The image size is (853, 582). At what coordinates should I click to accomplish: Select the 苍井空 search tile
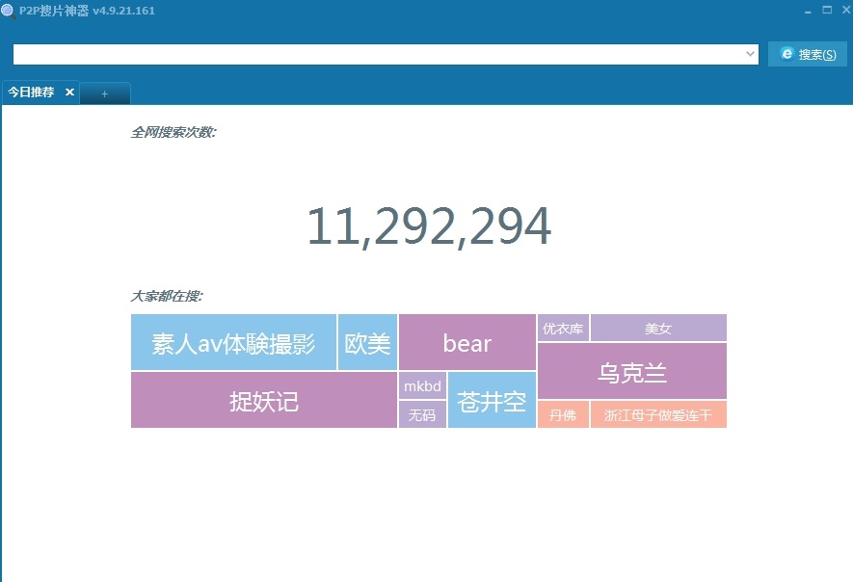(x=492, y=400)
